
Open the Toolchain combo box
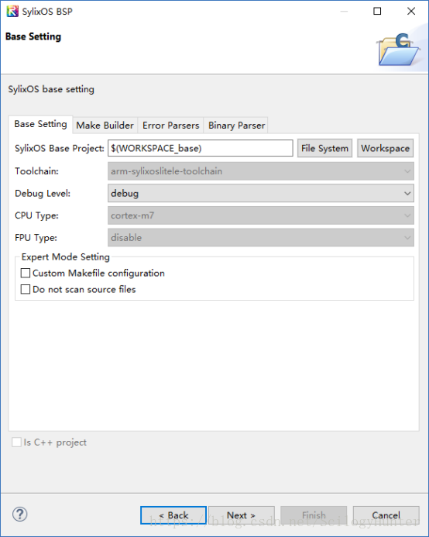tap(260, 171)
